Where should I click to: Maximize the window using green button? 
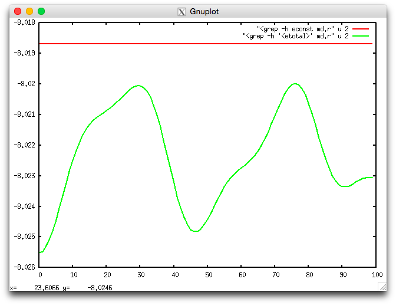pos(41,11)
